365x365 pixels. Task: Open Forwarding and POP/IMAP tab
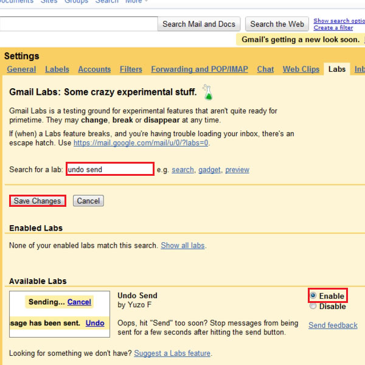tap(200, 69)
